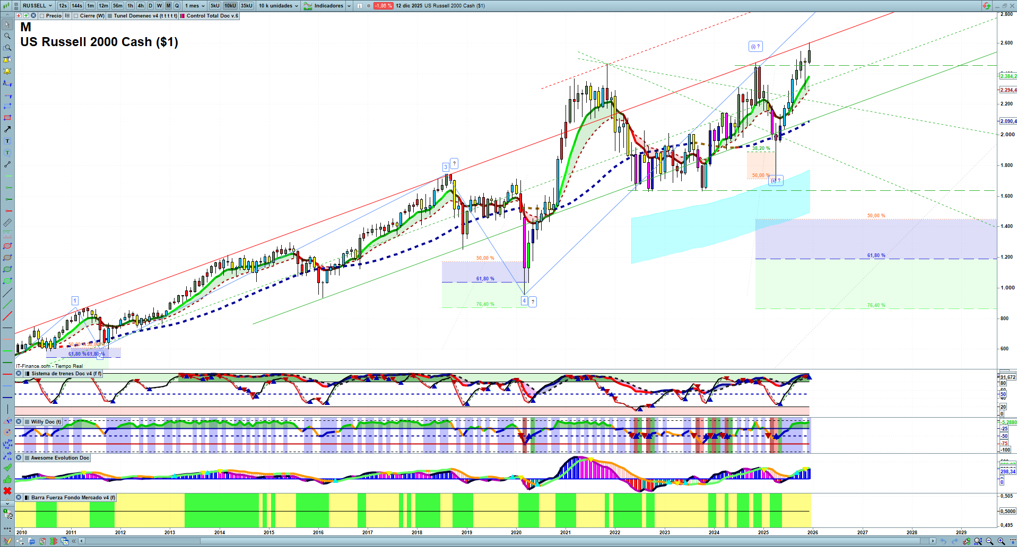Click the 35kU units button
The width and height of the screenshot is (1017, 547).
pos(247,6)
